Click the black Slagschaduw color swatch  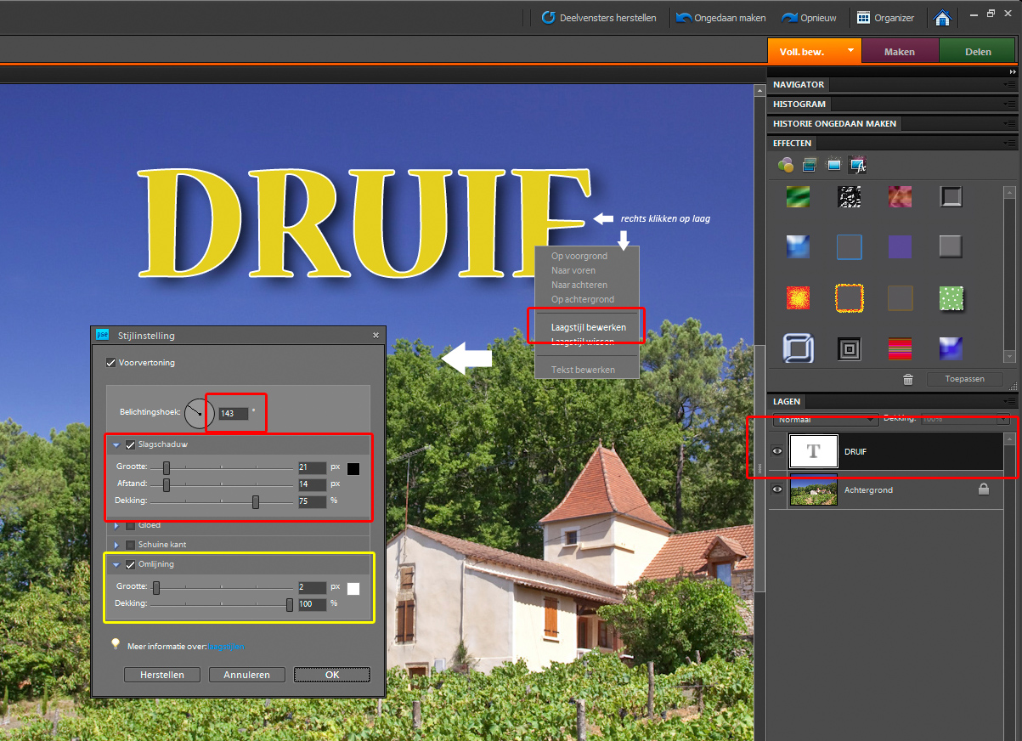[353, 468]
